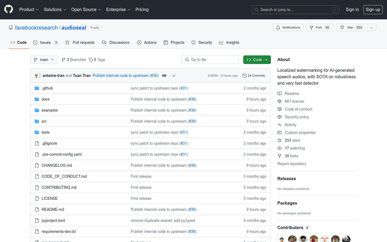
Task: Click the Branches icon
Action: tap(64, 60)
